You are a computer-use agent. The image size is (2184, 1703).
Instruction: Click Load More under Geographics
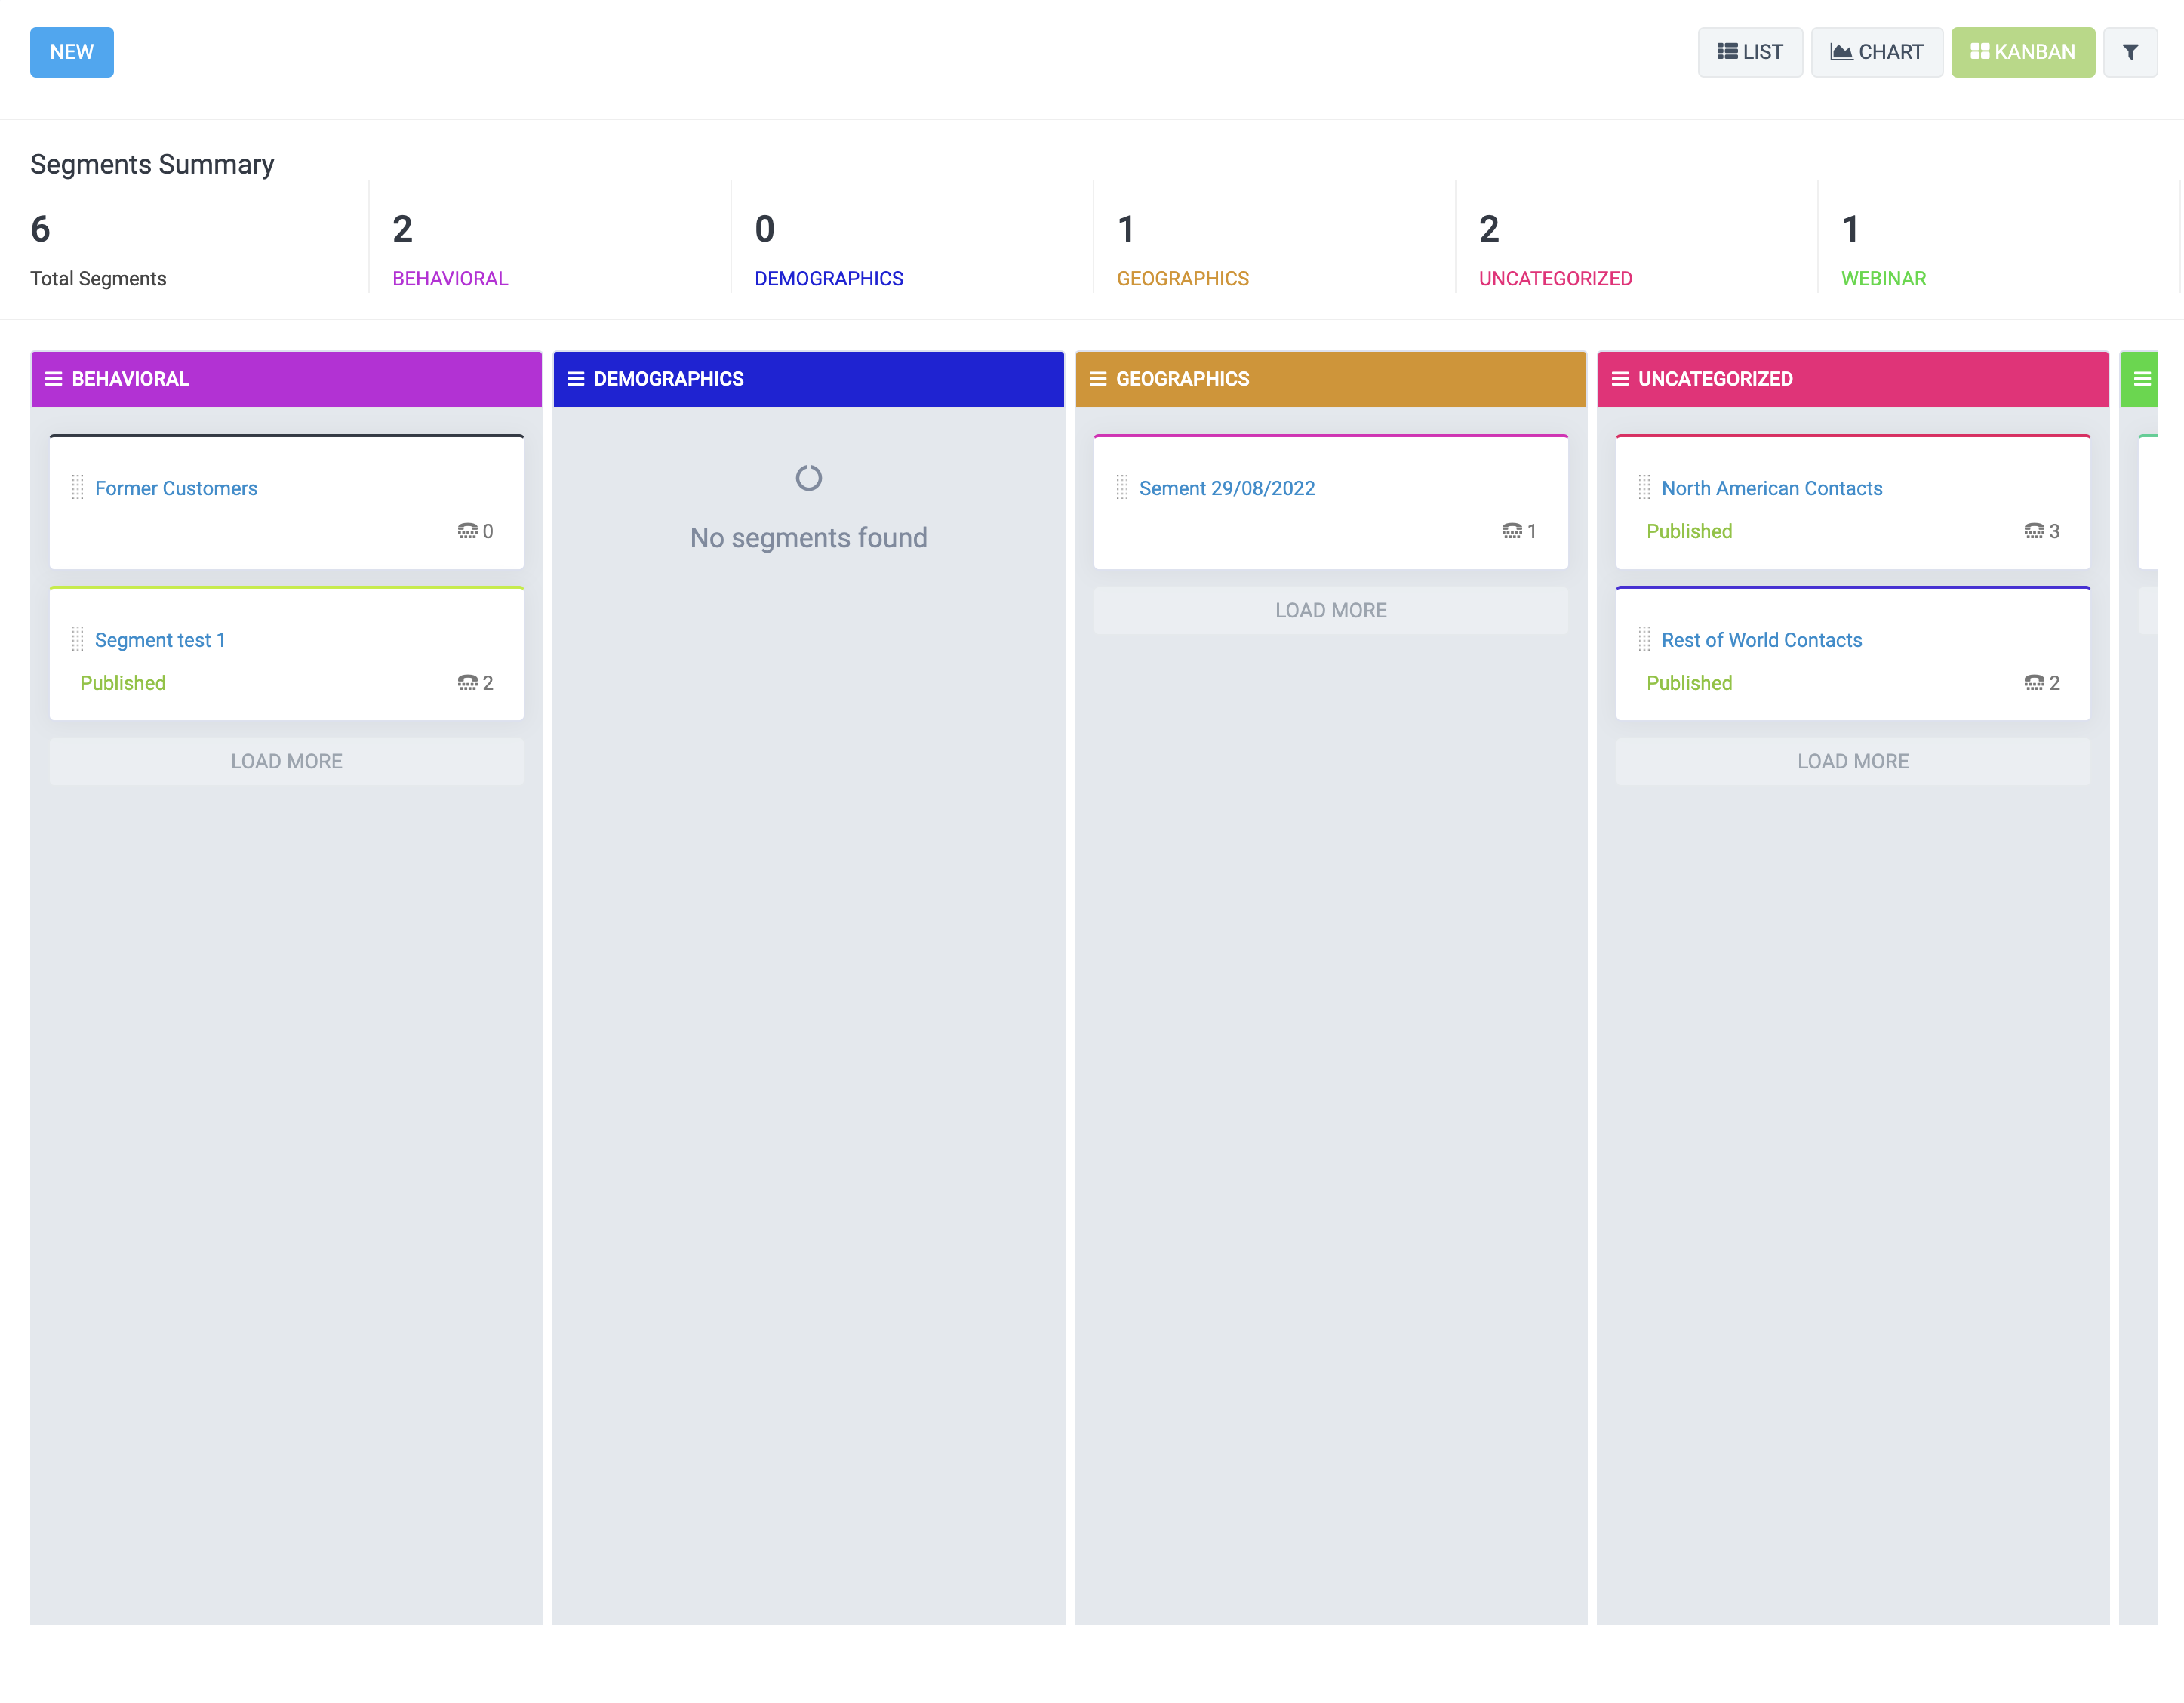pyautogui.click(x=1330, y=610)
